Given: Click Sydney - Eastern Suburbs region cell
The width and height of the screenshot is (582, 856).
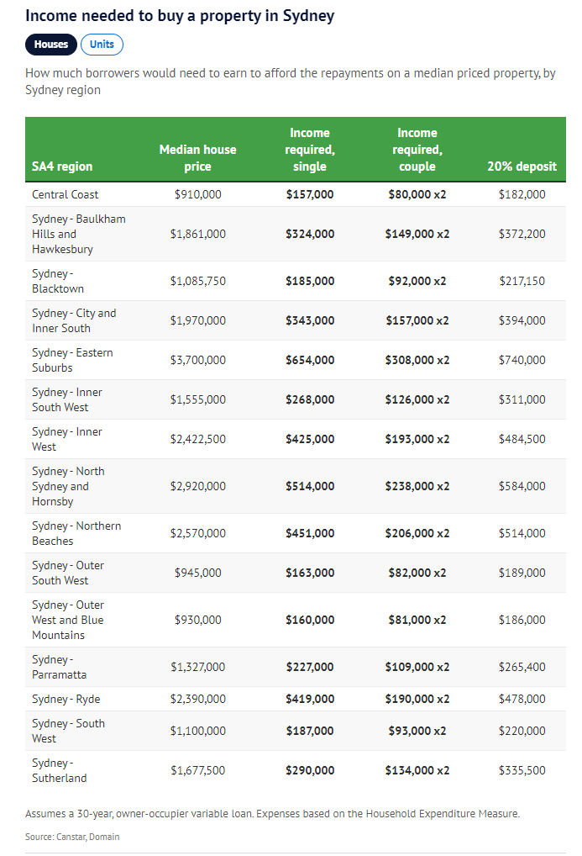Looking at the screenshot, I should point(72,360).
